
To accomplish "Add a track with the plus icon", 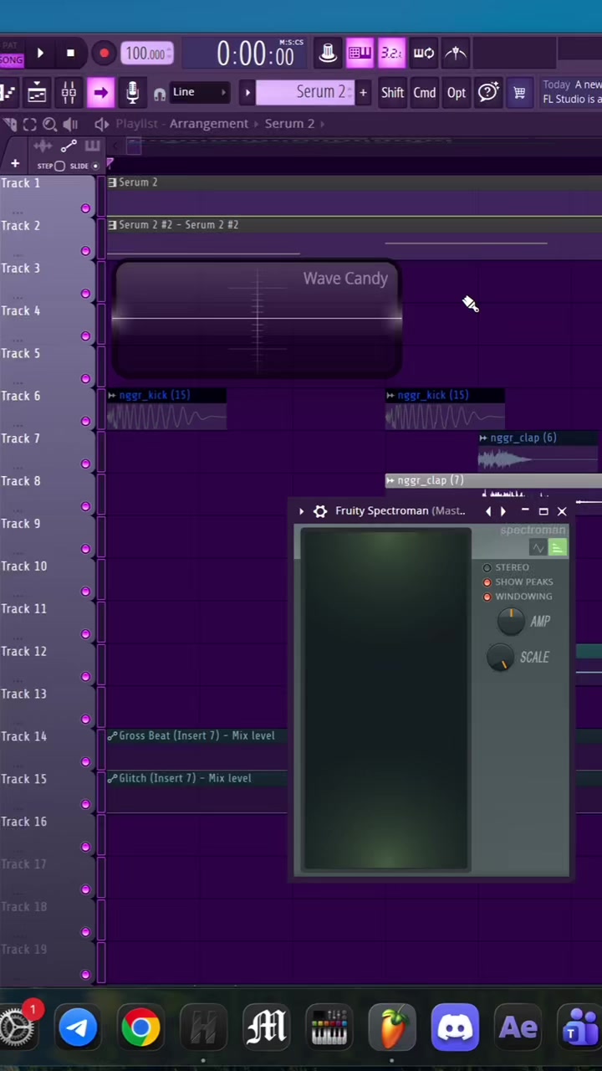I will 14,164.
